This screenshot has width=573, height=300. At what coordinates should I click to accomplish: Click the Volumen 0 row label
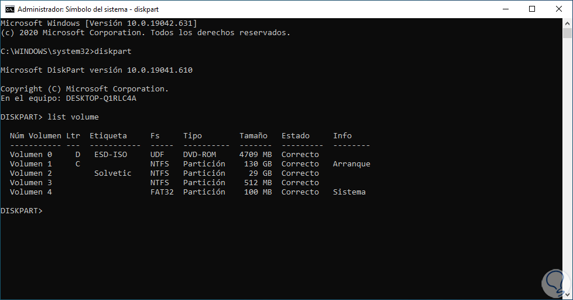tap(31, 154)
